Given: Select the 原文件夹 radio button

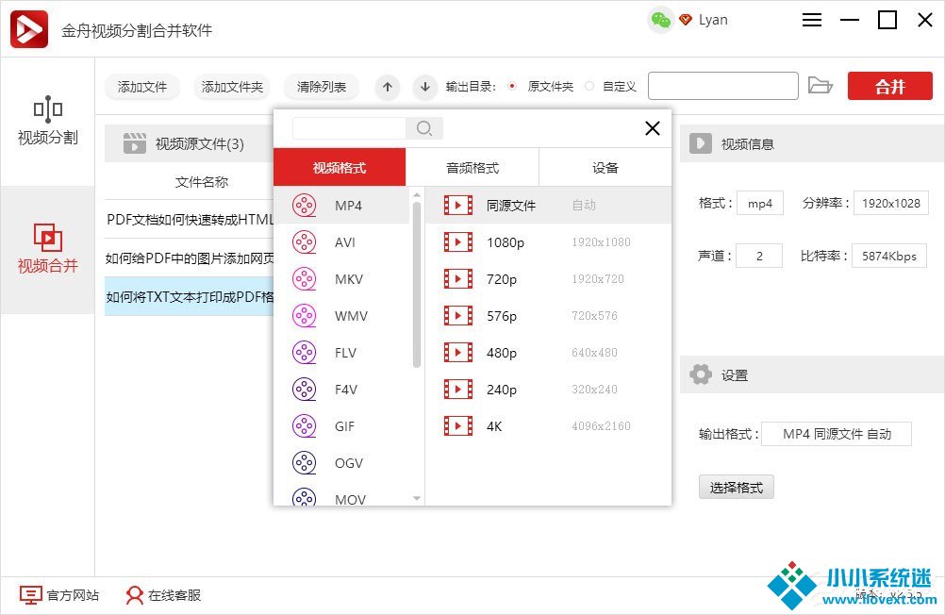Looking at the screenshot, I should coord(512,87).
